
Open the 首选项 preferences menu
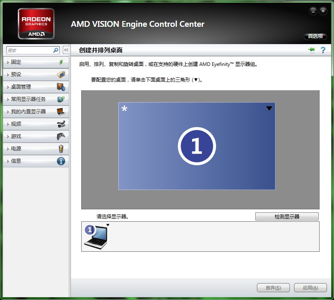pos(315,36)
